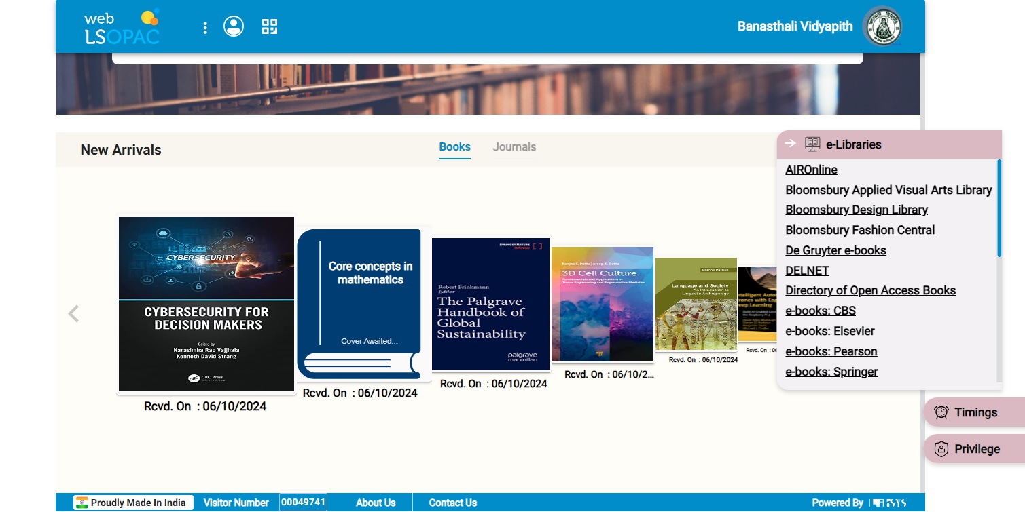Click the Banasthali Vidyapith emblem logo
The height and width of the screenshot is (512, 1025).
[x=882, y=26]
